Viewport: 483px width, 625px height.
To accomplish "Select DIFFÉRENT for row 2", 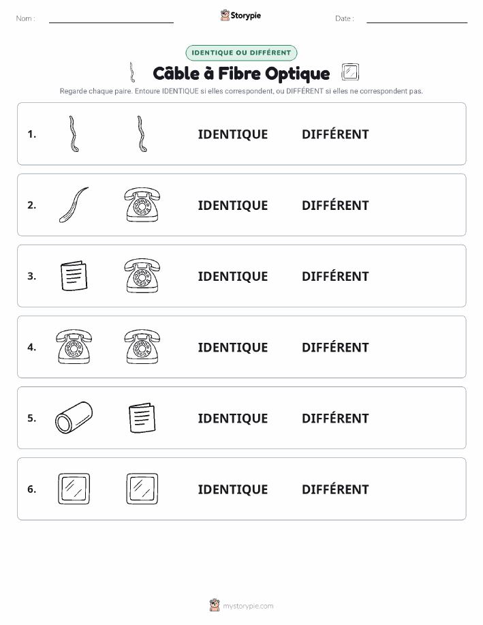I will click(x=335, y=205).
